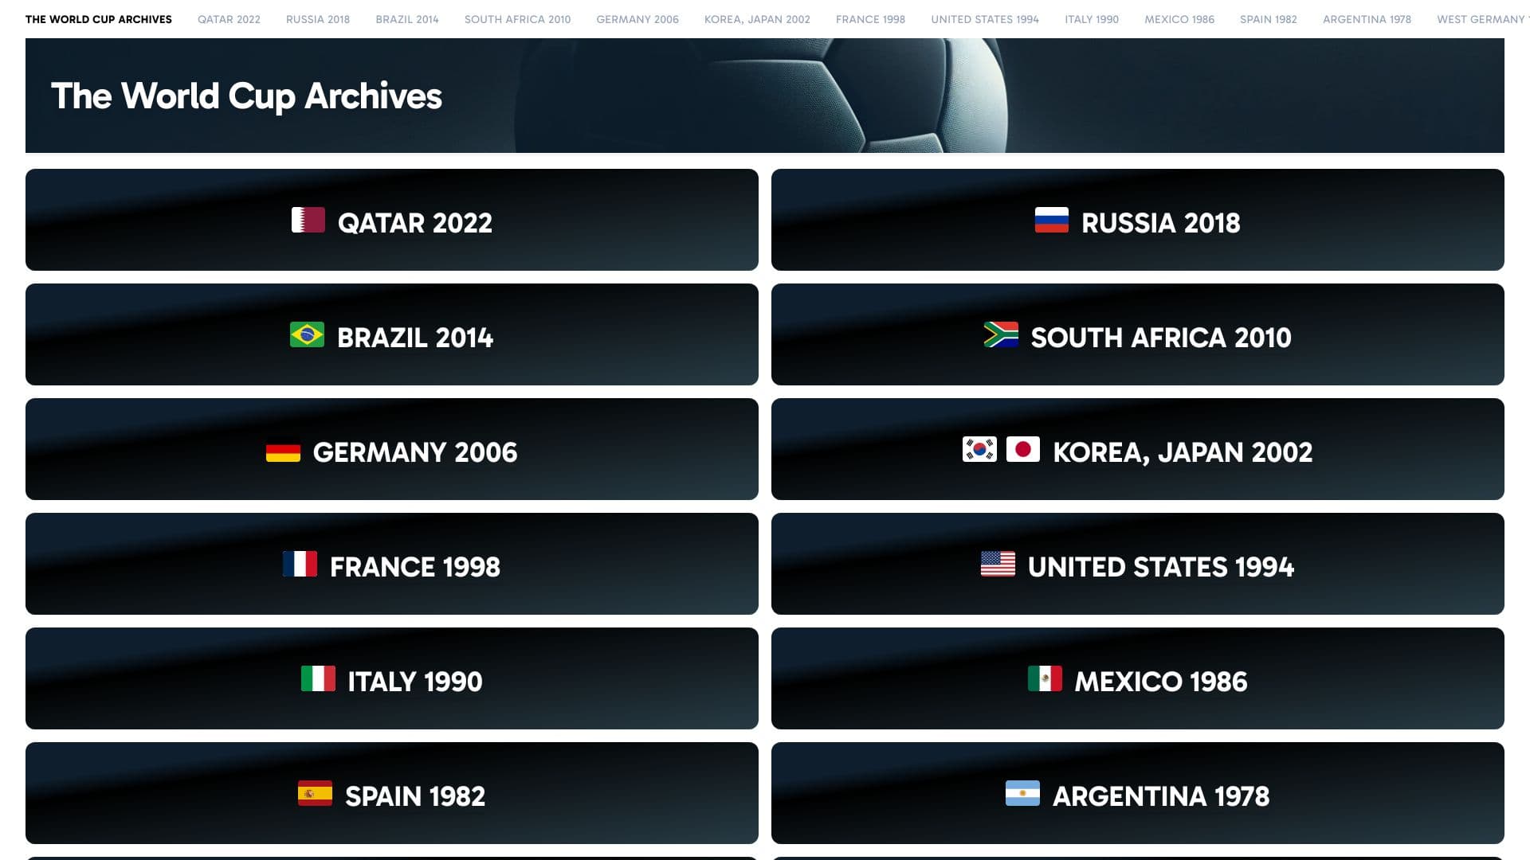Click the Russia flag icon
This screenshot has width=1530, height=860.
click(x=1050, y=220)
